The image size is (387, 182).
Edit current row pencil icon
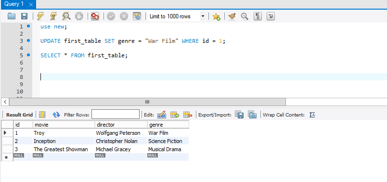162,115
